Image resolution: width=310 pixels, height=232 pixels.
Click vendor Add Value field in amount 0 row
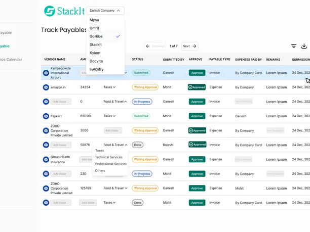[x=61, y=102]
